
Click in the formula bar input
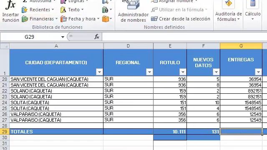(x=184, y=37)
